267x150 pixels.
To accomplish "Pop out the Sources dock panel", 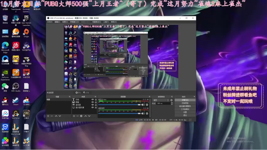I will click(95, 97).
